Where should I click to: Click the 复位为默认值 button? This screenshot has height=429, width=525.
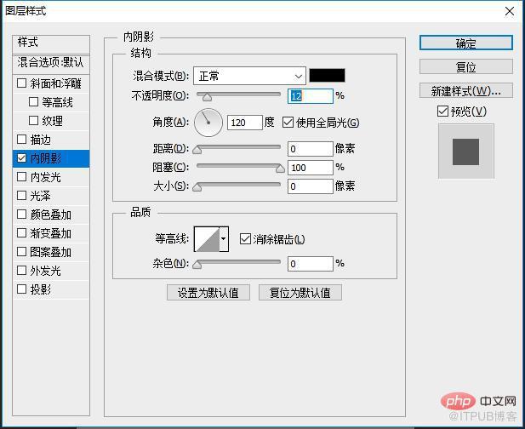300,293
